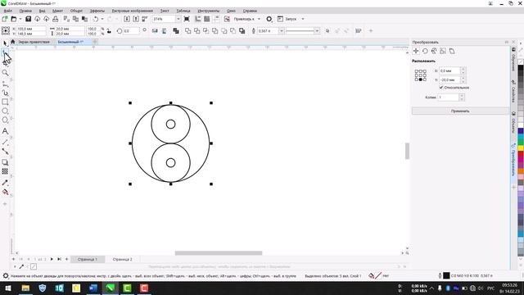This screenshot has height=295, width=524.
Task: Switch to the Страница 2 page tab
Action: 122,259
